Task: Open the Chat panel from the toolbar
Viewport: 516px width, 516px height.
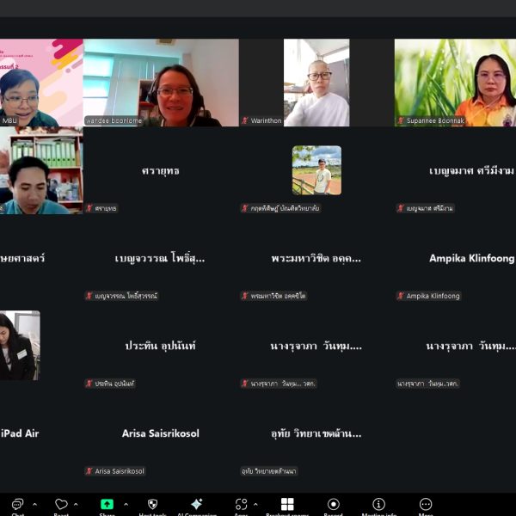Action: point(17,504)
